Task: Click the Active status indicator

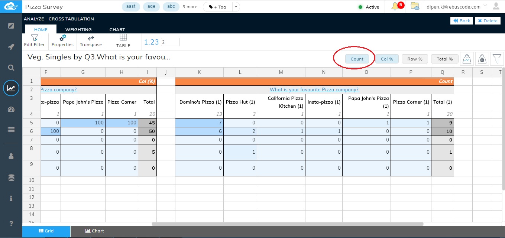Action: click(369, 7)
